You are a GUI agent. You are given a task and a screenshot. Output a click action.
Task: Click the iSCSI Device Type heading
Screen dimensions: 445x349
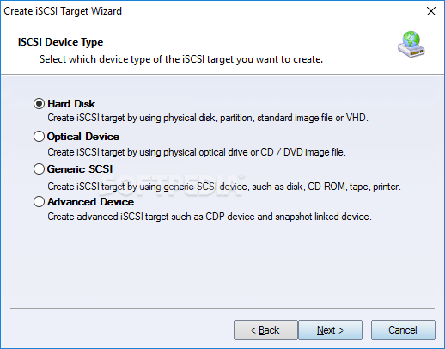pyautogui.click(x=60, y=42)
